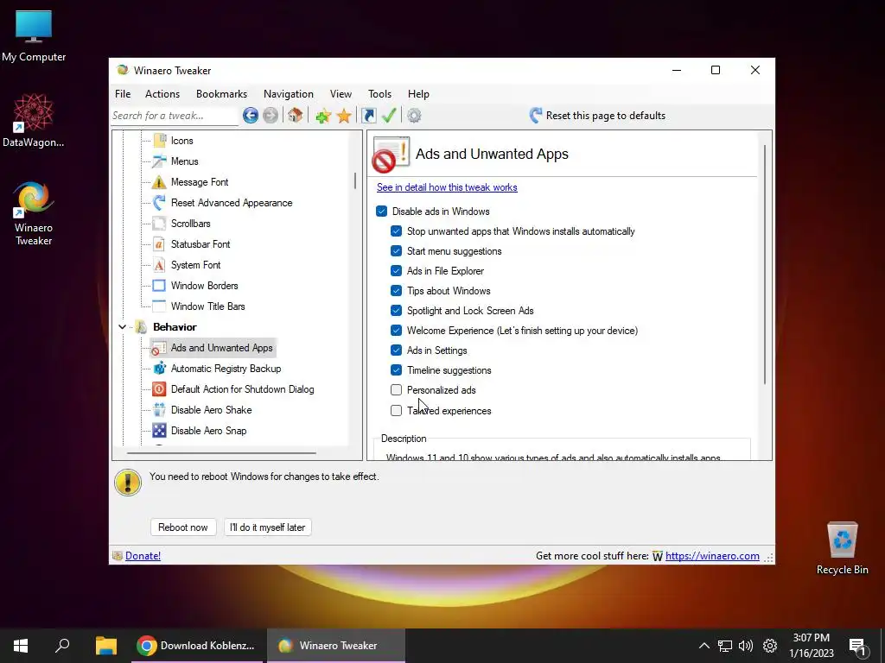Open the Actions menu

[162, 94]
